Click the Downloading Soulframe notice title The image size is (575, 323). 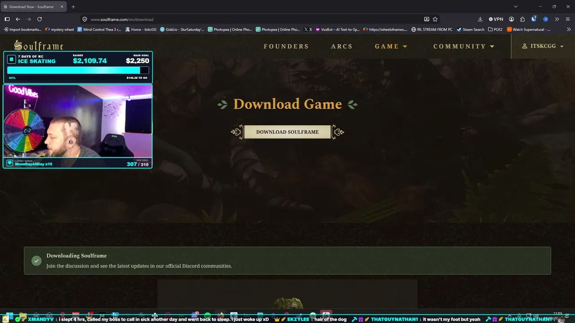tap(76, 256)
